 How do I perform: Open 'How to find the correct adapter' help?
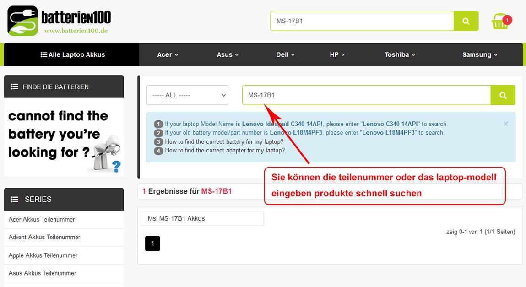pyautogui.click(x=225, y=150)
